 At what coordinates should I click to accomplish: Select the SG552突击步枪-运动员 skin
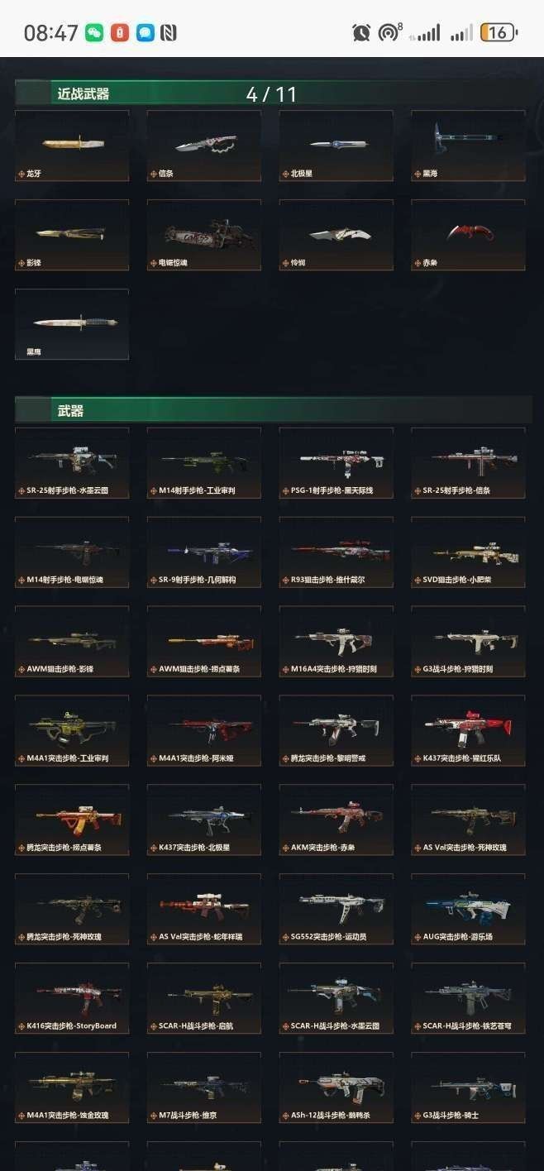[x=336, y=909]
